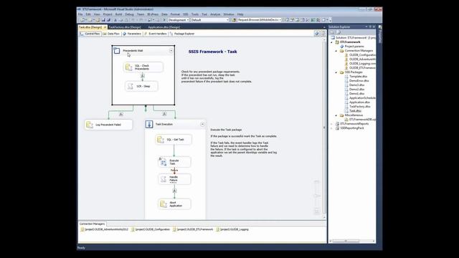Click the Save All toolbar icon
The width and height of the screenshot is (459, 258).
[108, 20]
